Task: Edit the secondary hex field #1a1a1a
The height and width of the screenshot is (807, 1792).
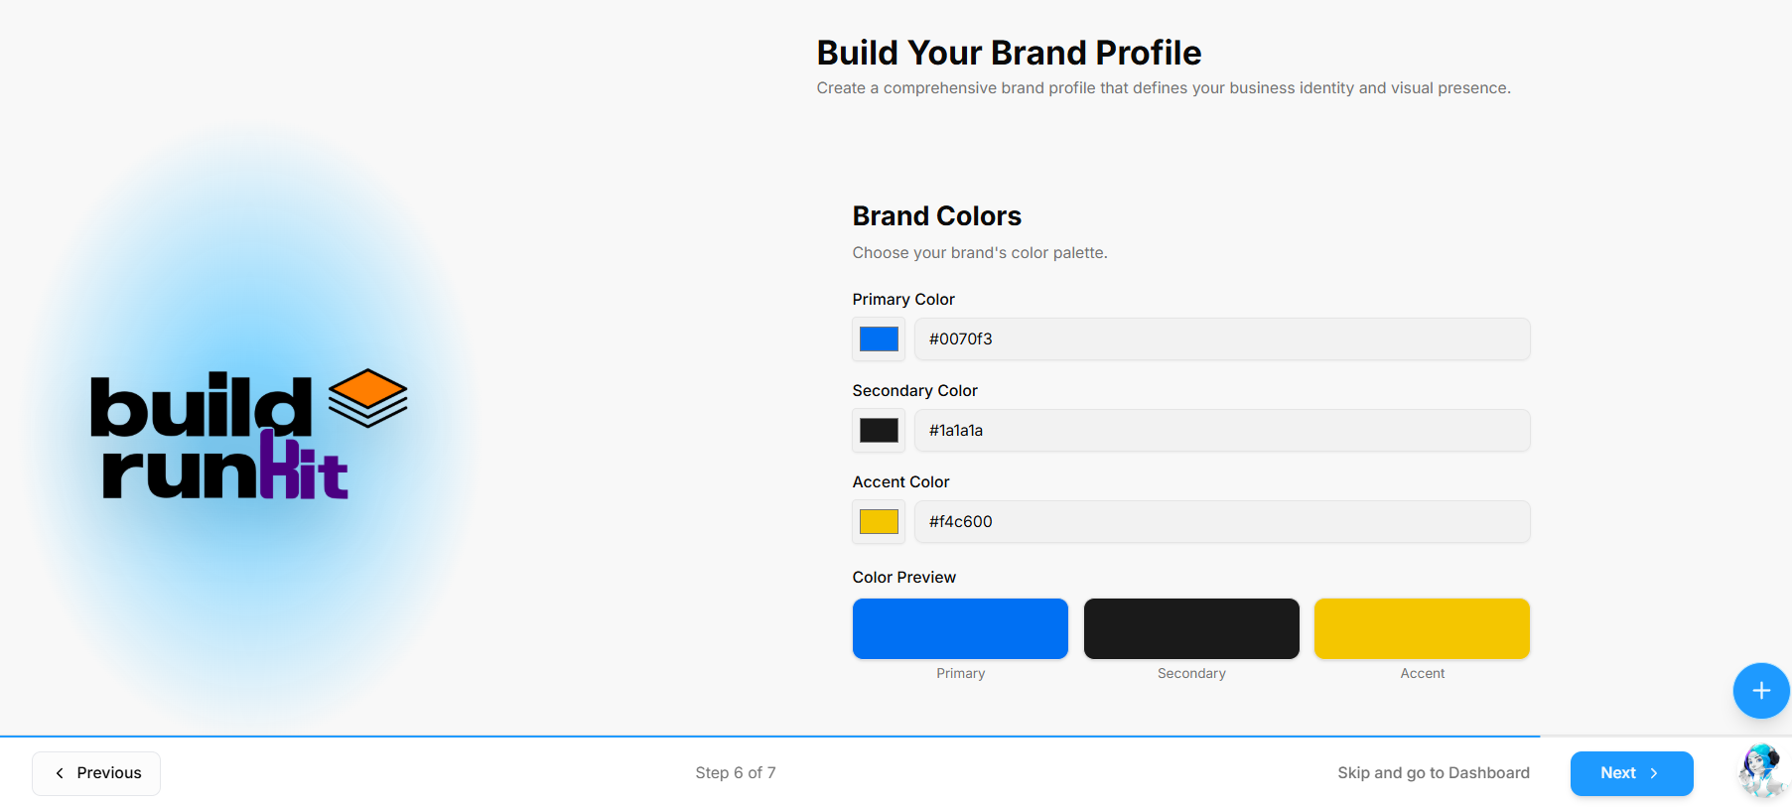Action: click(x=1222, y=431)
